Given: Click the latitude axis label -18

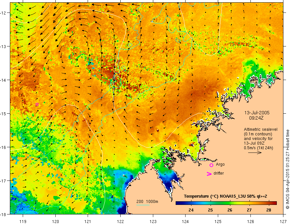Looking at the screenshot, I should [4, 214].
